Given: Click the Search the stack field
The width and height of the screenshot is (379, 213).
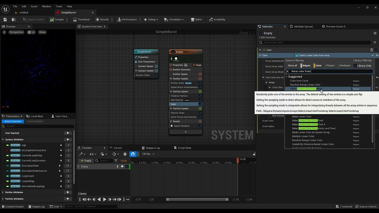Looking at the screenshot, I should [315, 43].
